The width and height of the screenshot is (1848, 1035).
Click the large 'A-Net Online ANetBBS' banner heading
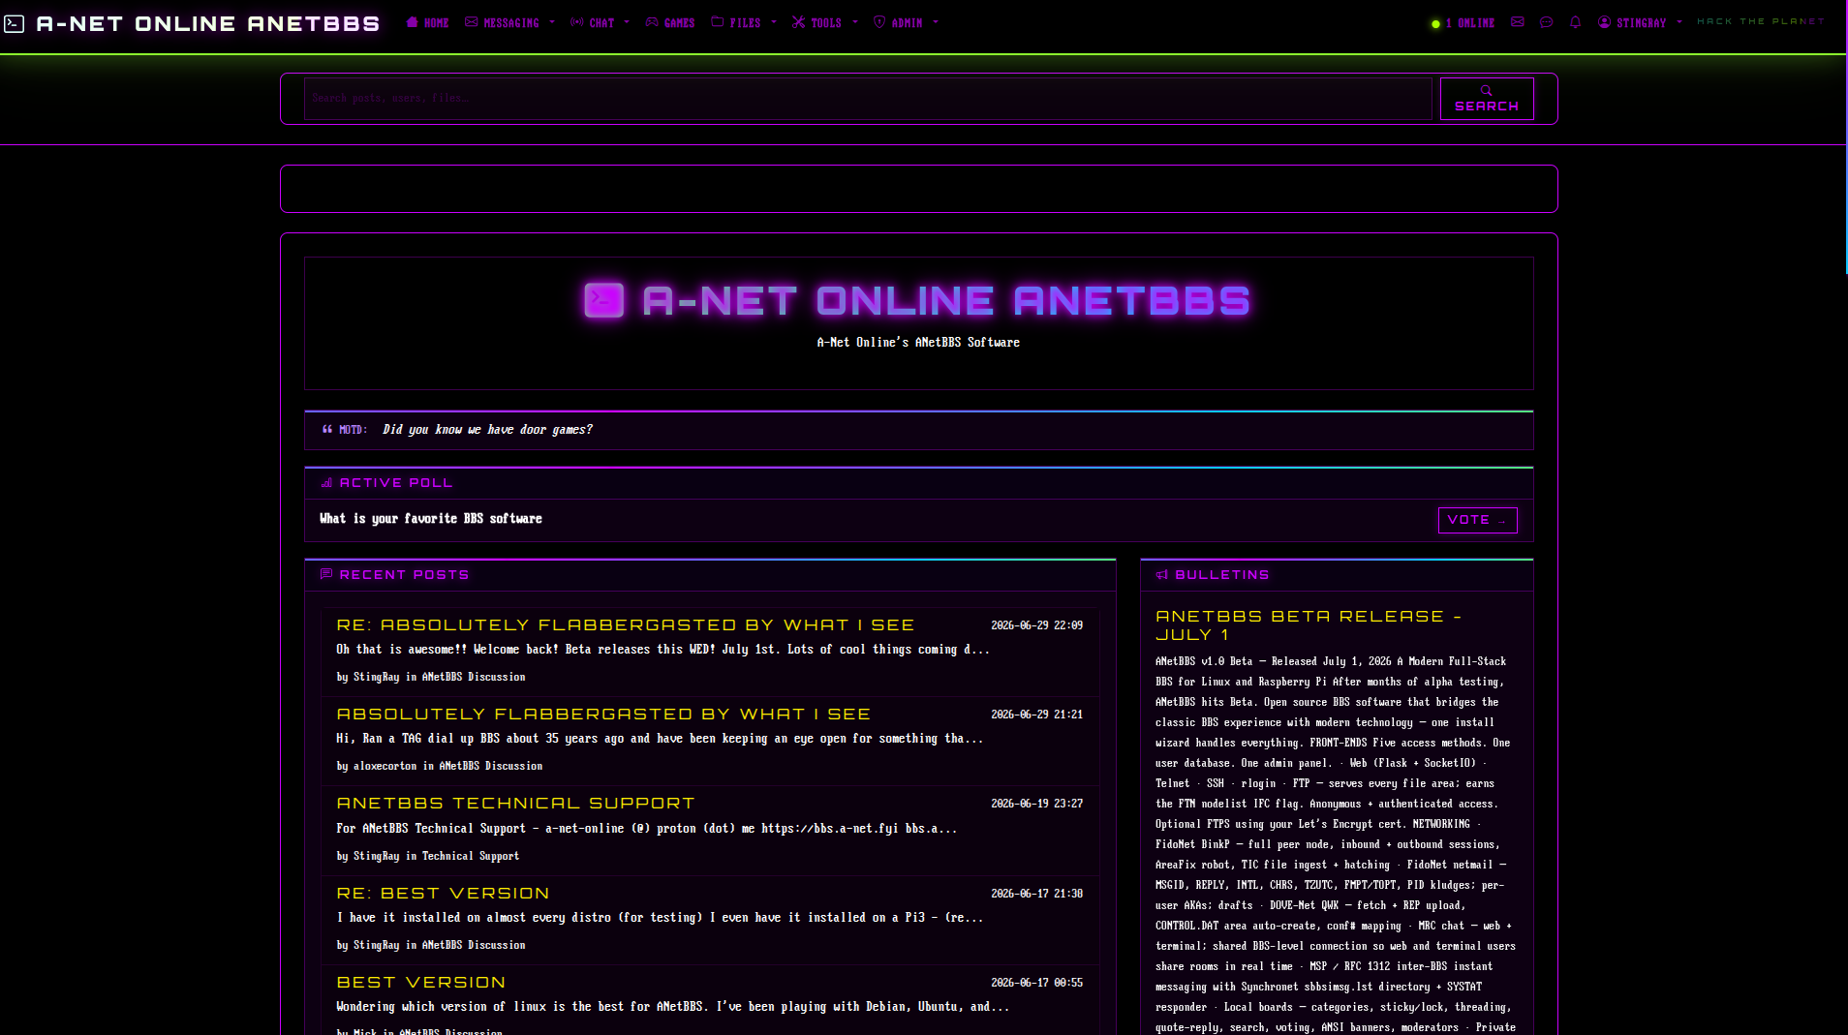[946, 301]
